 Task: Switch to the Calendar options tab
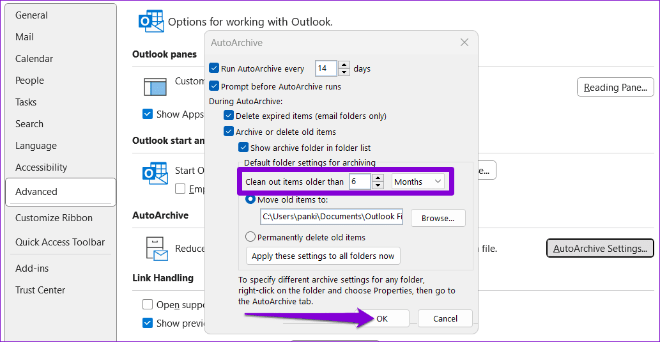click(35, 59)
